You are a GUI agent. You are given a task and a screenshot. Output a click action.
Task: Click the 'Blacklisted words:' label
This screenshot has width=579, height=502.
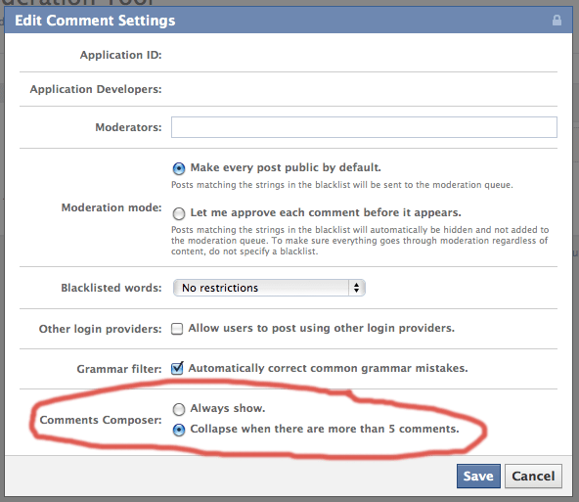[111, 288]
